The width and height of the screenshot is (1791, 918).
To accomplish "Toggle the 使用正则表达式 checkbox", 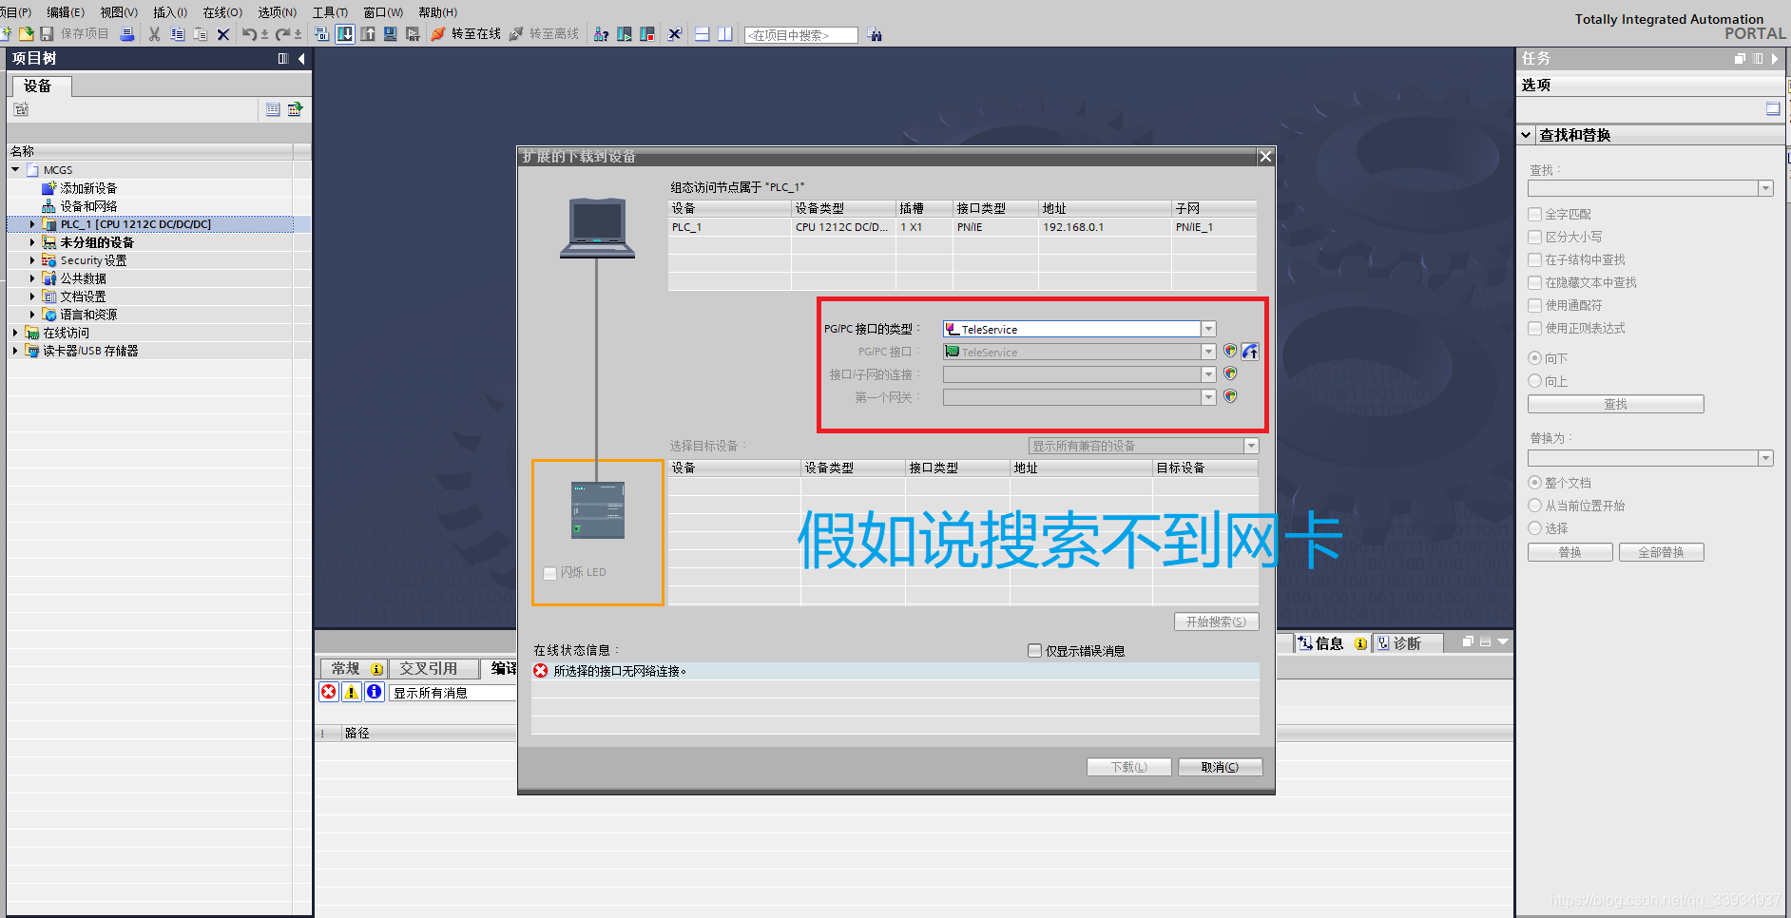I will tap(1534, 328).
